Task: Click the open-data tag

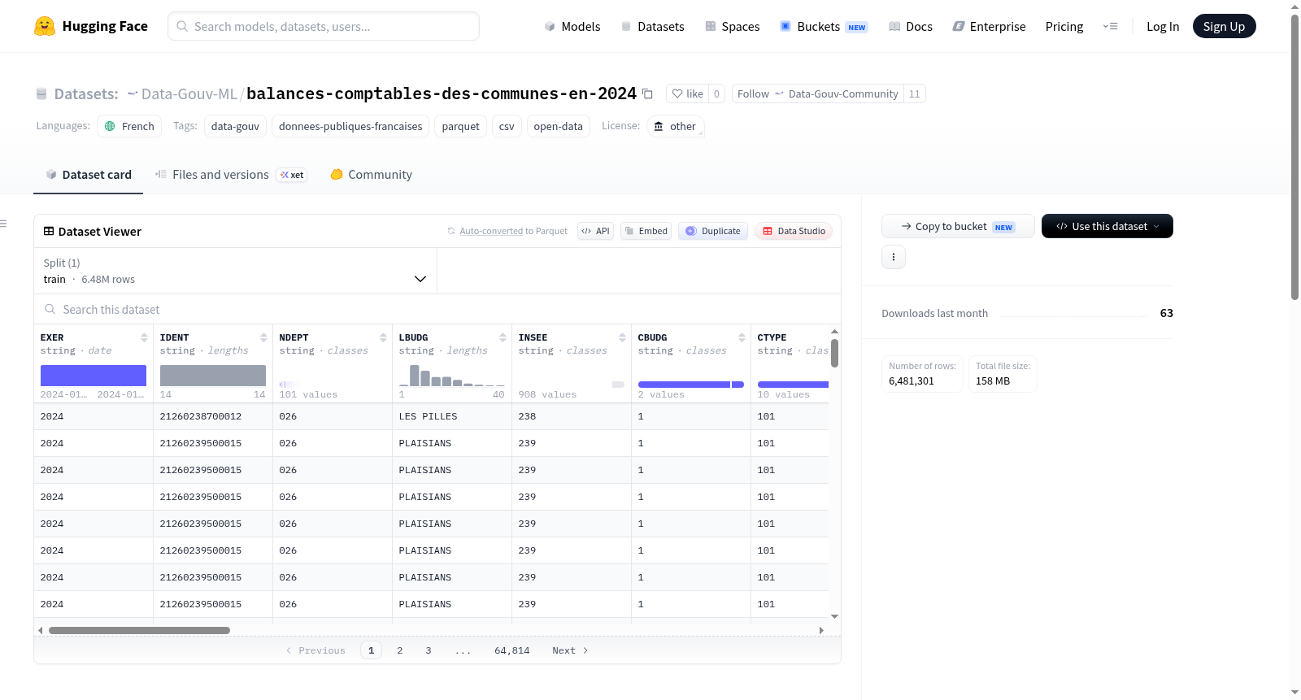Action: 559,126
